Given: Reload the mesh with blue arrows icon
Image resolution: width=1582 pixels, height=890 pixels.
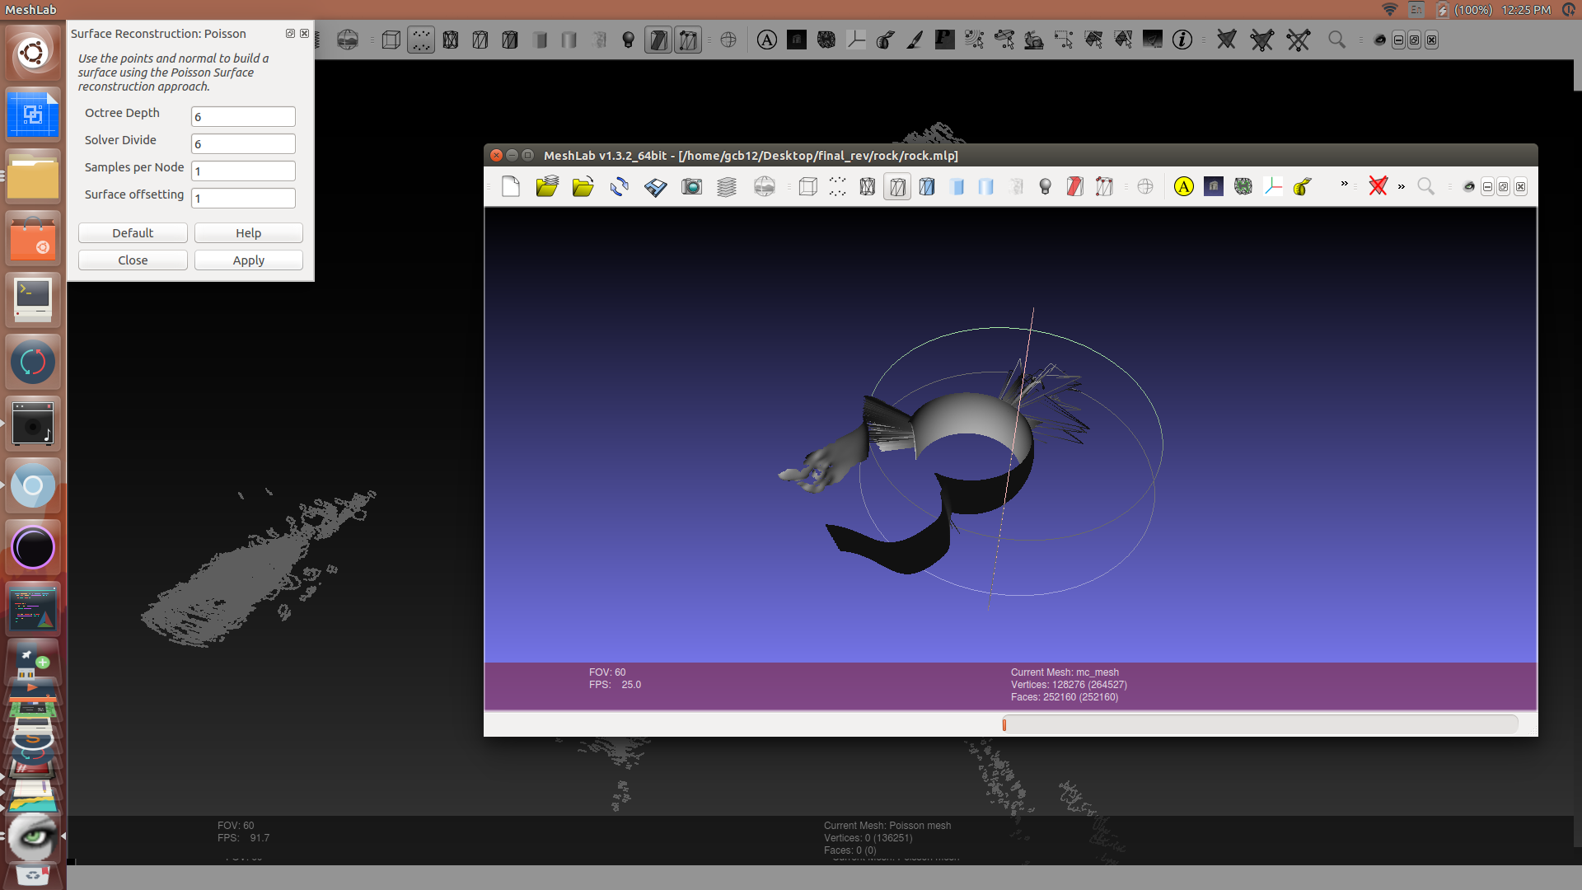Looking at the screenshot, I should (620, 187).
